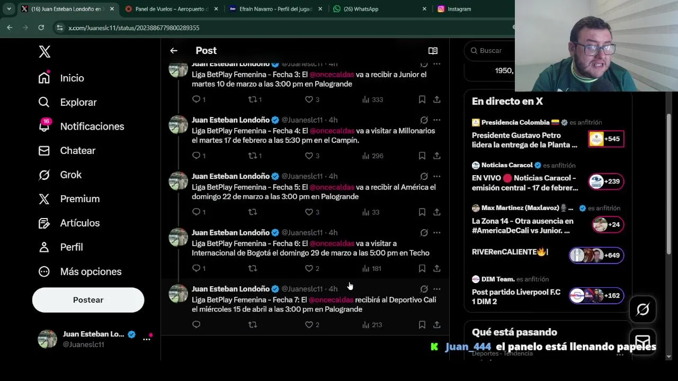The height and width of the screenshot is (381, 678).
Task: Reload the page in browser toolbar
Action: (41, 28)
